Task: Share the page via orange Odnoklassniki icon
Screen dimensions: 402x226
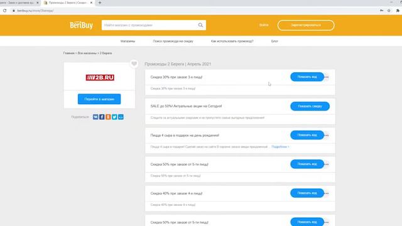Action: pyautogui.click(x=108, y=117)
